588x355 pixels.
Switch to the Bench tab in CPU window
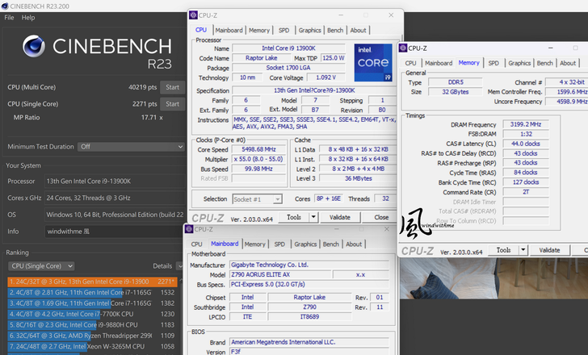click(x=334, y=30)
